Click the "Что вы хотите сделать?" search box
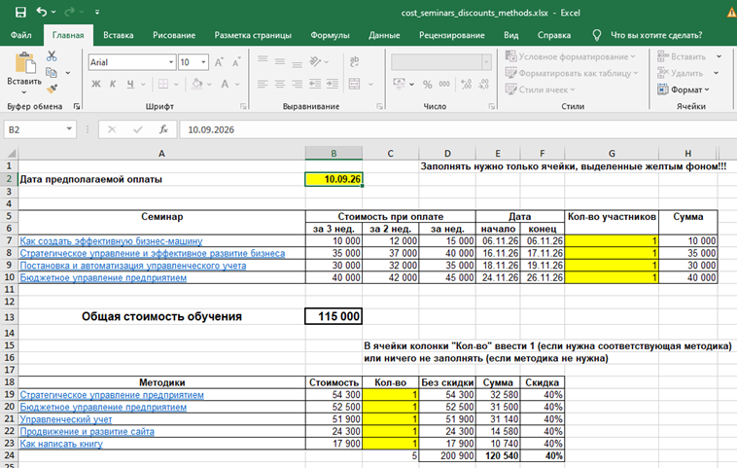Image resolution: width=737 pixels, height=468 pixels. pos(656,35)
